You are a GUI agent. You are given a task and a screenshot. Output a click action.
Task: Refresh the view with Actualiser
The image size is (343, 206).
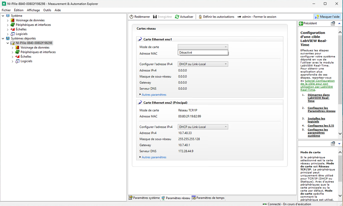click(184, 17)
